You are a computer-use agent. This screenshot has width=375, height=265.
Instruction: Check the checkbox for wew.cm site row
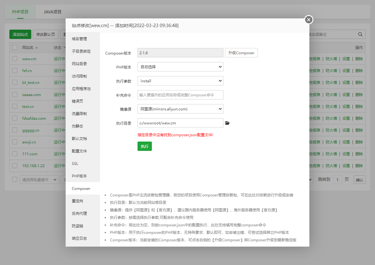tap(14, 59)
